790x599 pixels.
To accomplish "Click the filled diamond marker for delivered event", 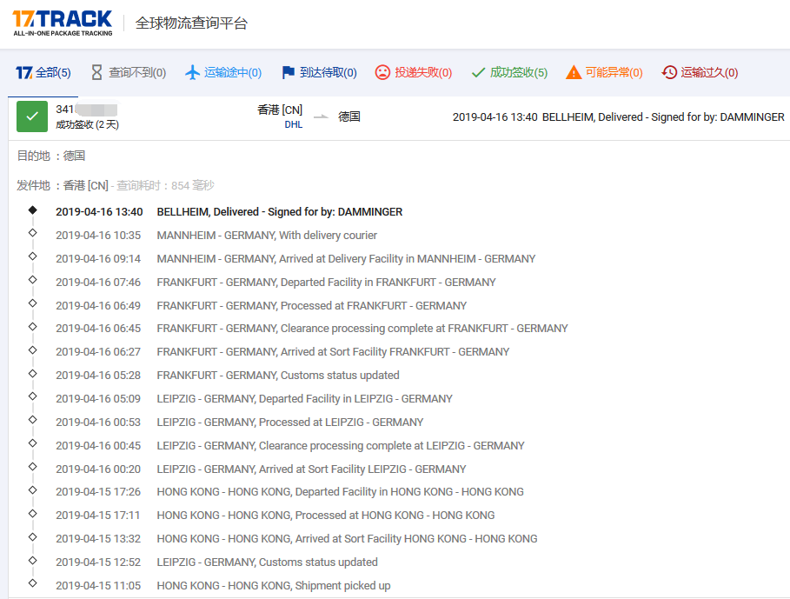I will pos(32,210).
